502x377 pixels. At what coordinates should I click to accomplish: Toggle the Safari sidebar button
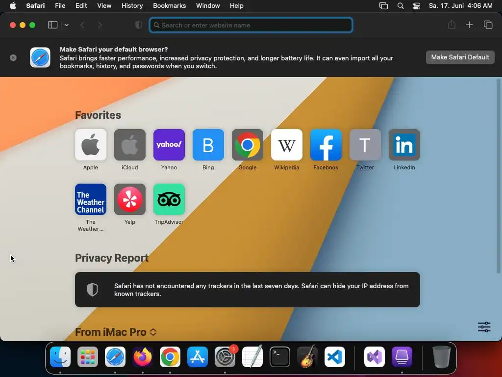coord(52,25)
